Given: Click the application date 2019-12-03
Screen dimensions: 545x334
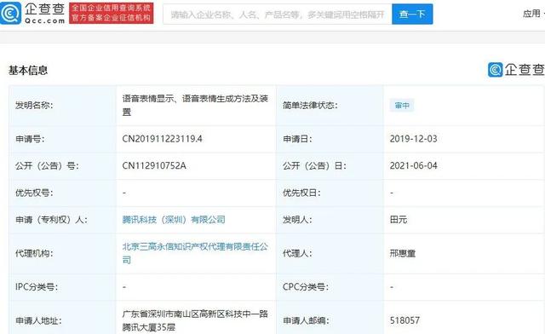Looking at the screenshot, I should (x=413, y=139).
